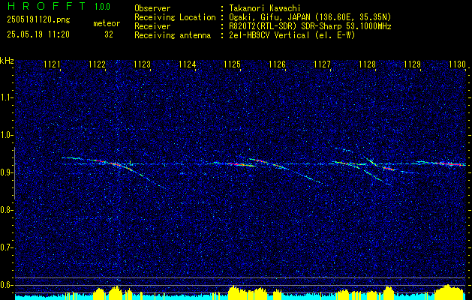This screenshot has height=300, width=472.
Task: Click the 1129 time marker
Action: (x=412, y=64)
